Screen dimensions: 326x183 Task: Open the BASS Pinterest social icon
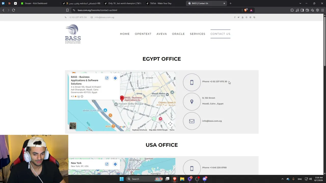[x=250, y=17]
